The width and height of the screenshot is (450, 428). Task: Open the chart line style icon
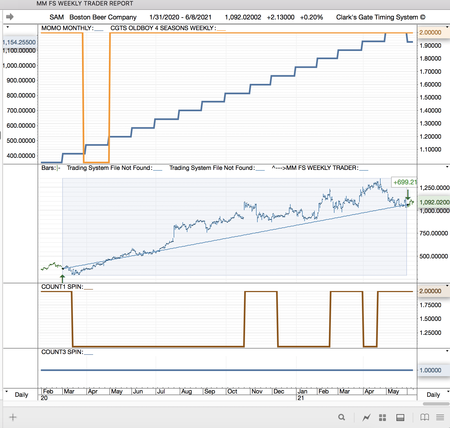(366, 417)
